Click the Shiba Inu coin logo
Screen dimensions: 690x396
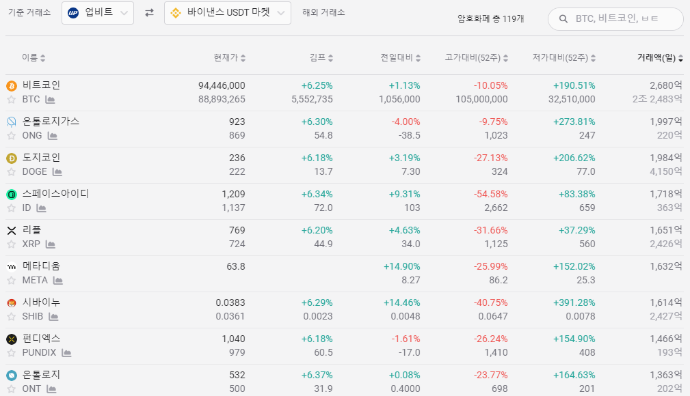tap(11, 303)
